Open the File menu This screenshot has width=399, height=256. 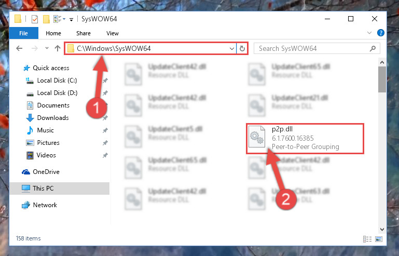[x=24, y=33]
